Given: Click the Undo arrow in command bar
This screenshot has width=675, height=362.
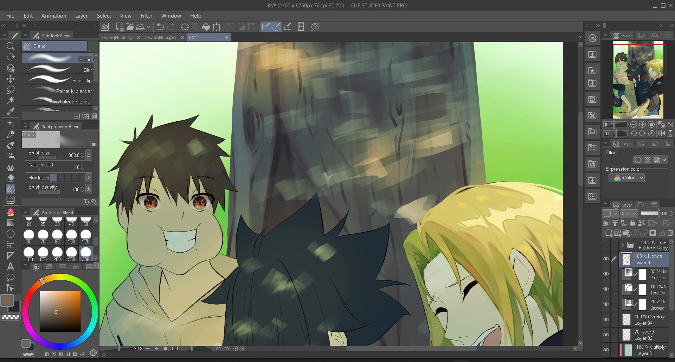Looking at the screenshot, I should click(x=160, y=27).
